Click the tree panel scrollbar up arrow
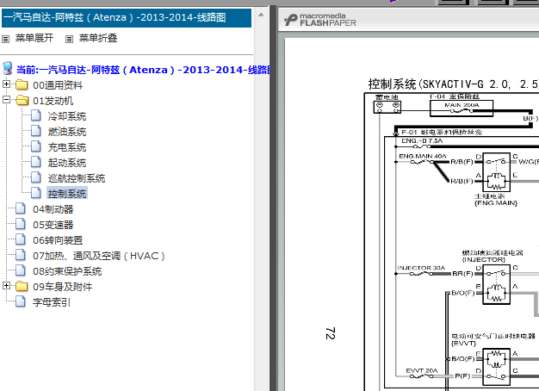The image size is (539, 391). click(261, 16)
